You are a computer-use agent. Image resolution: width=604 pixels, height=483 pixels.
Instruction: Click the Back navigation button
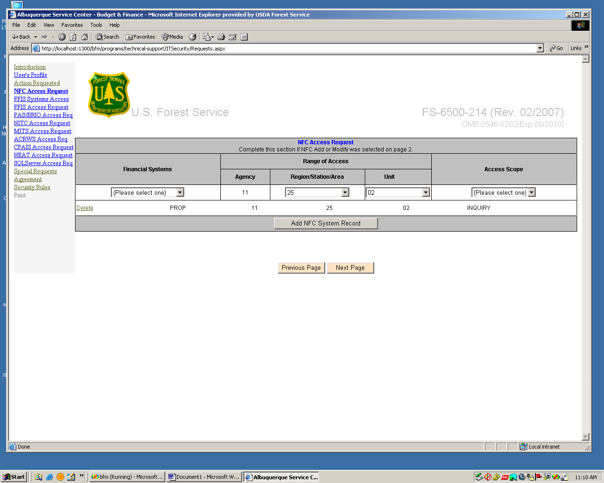coord(22,37)
